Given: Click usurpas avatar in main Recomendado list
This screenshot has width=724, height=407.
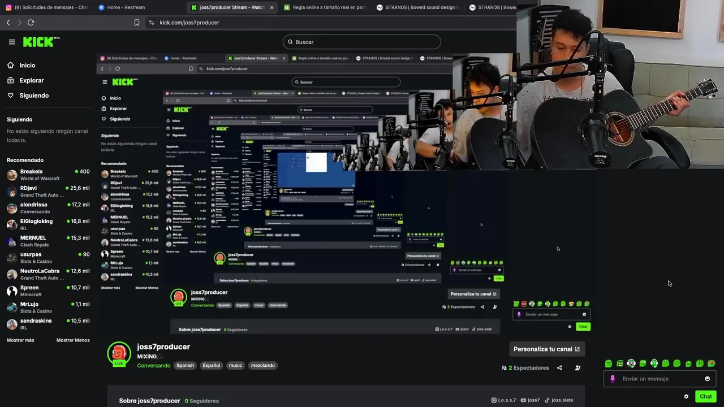Looking at the screenshot, I should [12, 258].
